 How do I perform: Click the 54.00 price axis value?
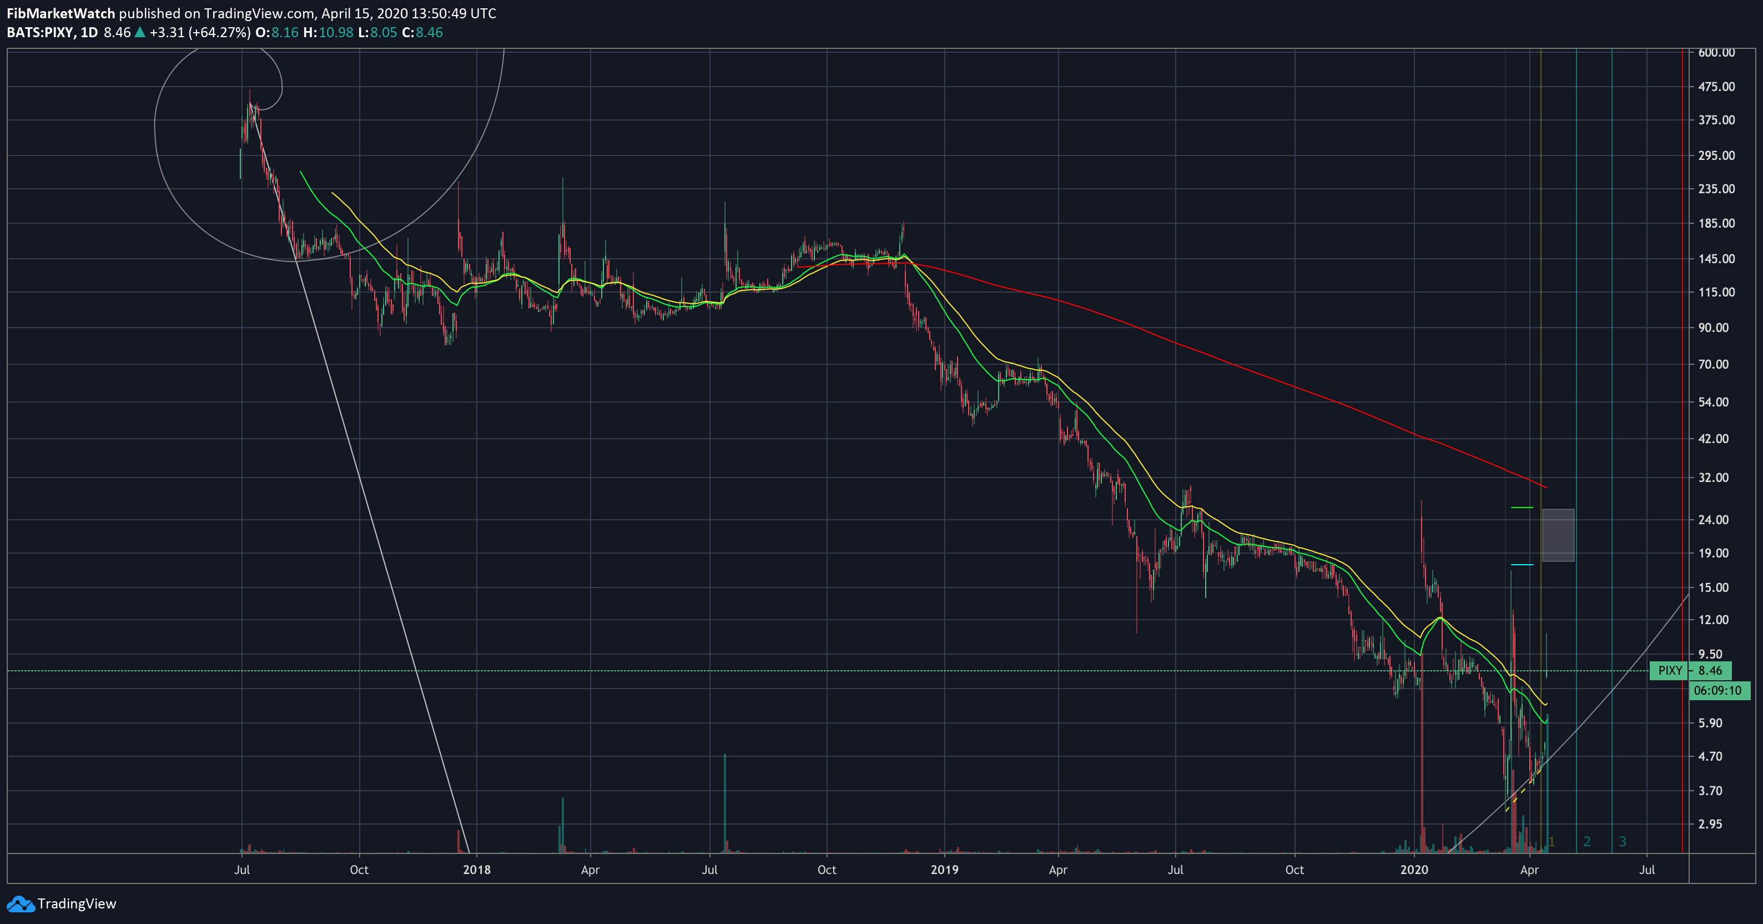coord(1713,403)
